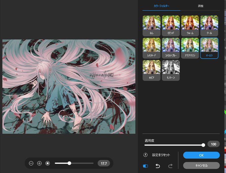Select the オーロラ filter
This screenshot has height=173, width=226.
[209, 48]
